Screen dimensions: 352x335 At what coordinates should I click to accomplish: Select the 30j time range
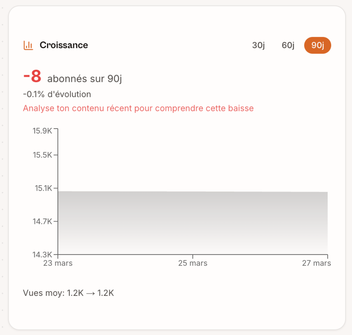click(259, 45)
